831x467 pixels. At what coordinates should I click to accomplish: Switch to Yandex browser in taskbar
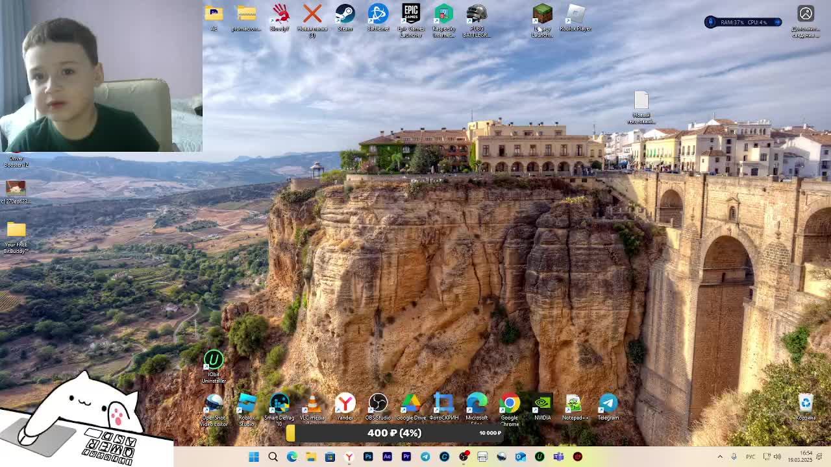(349, 457)
